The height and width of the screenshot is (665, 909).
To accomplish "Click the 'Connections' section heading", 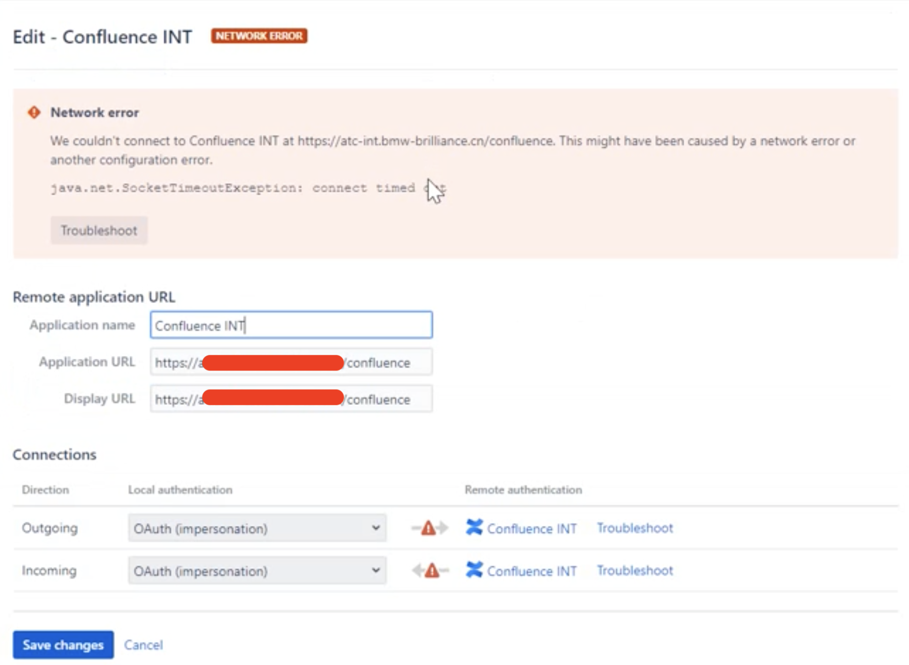I will [x=55, y=454].
